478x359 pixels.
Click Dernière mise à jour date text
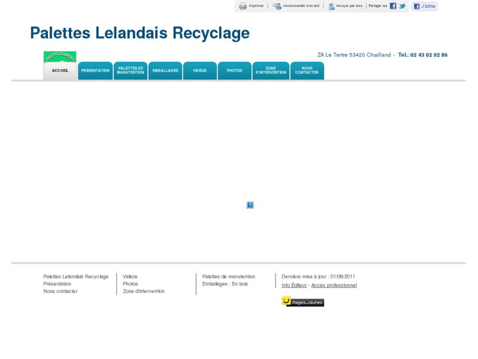point(318,277)
